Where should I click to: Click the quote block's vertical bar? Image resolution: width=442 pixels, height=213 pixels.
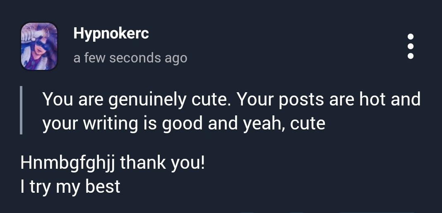tap(21, 111)
